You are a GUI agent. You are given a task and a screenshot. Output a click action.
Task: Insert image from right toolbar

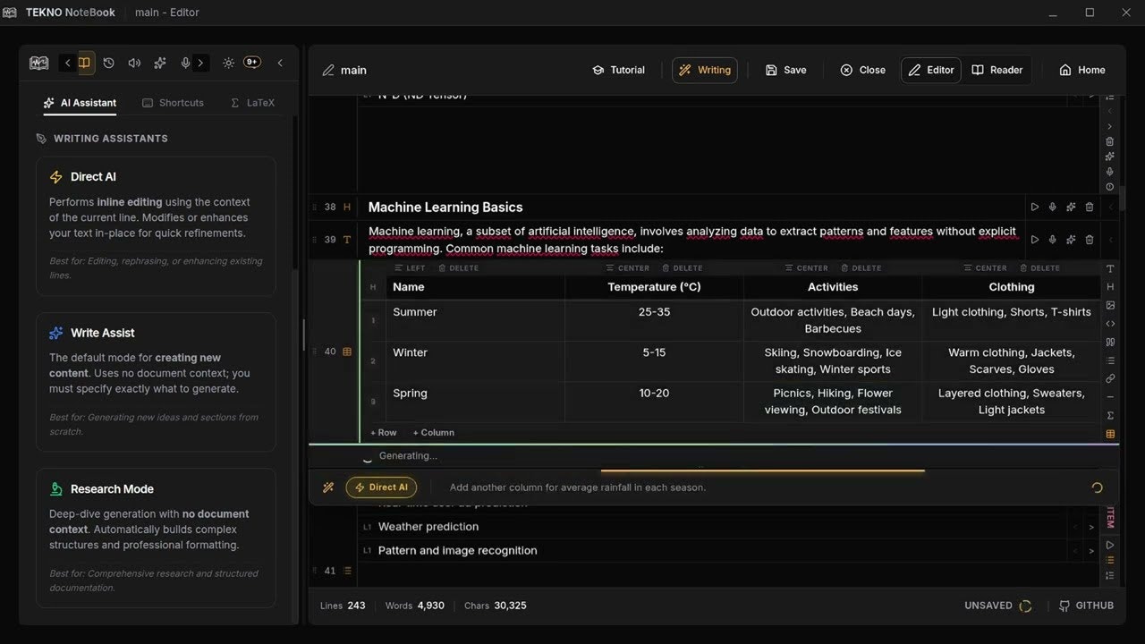tap(1110, 305)
